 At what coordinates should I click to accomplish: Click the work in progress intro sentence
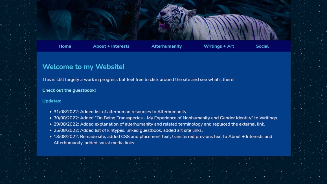[138, 80]
